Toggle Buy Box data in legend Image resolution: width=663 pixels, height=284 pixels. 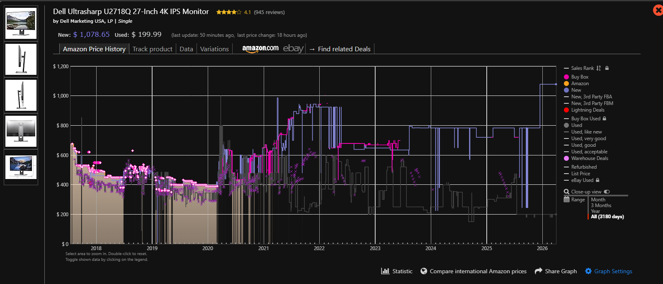point(579,77)
